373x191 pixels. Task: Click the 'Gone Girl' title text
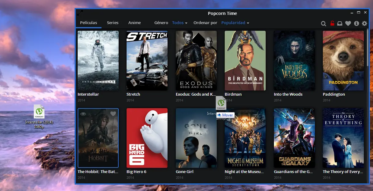185,172
